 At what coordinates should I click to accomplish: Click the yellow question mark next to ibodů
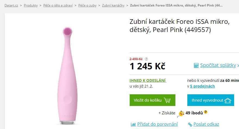click(206, 112)
